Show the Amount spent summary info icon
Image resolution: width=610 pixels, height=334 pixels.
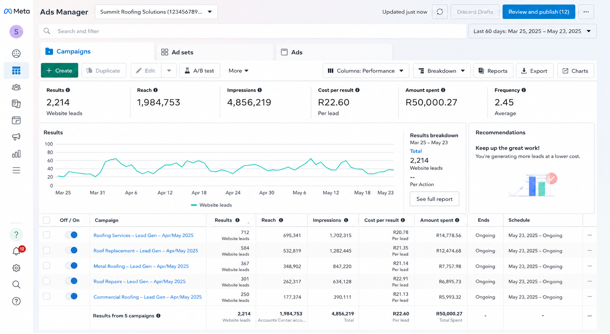tap(443, 90)
